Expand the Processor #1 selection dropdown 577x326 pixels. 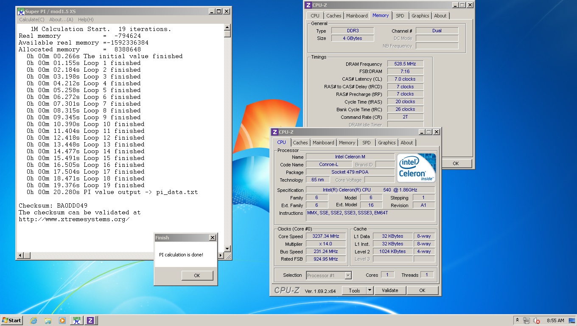click(x=348, y=275)
